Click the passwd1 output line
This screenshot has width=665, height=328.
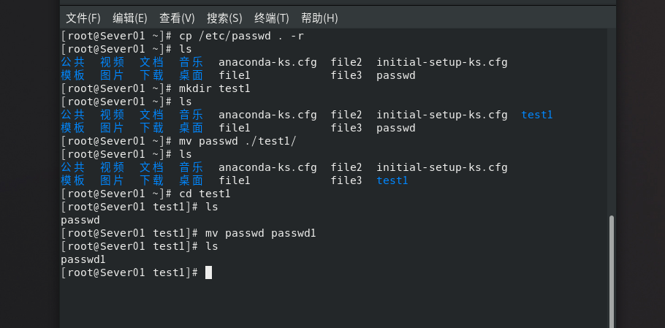click(x=83, y=259)
